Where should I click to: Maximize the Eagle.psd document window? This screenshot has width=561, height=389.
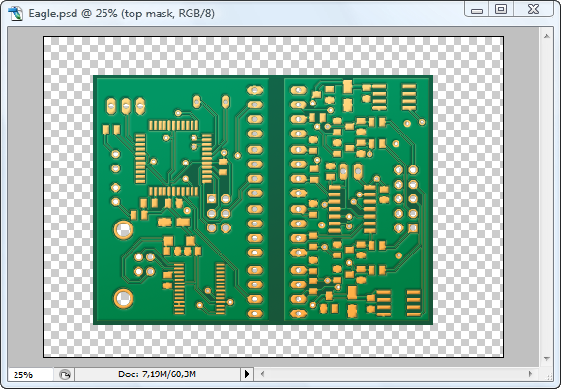[x=501, y=10]
